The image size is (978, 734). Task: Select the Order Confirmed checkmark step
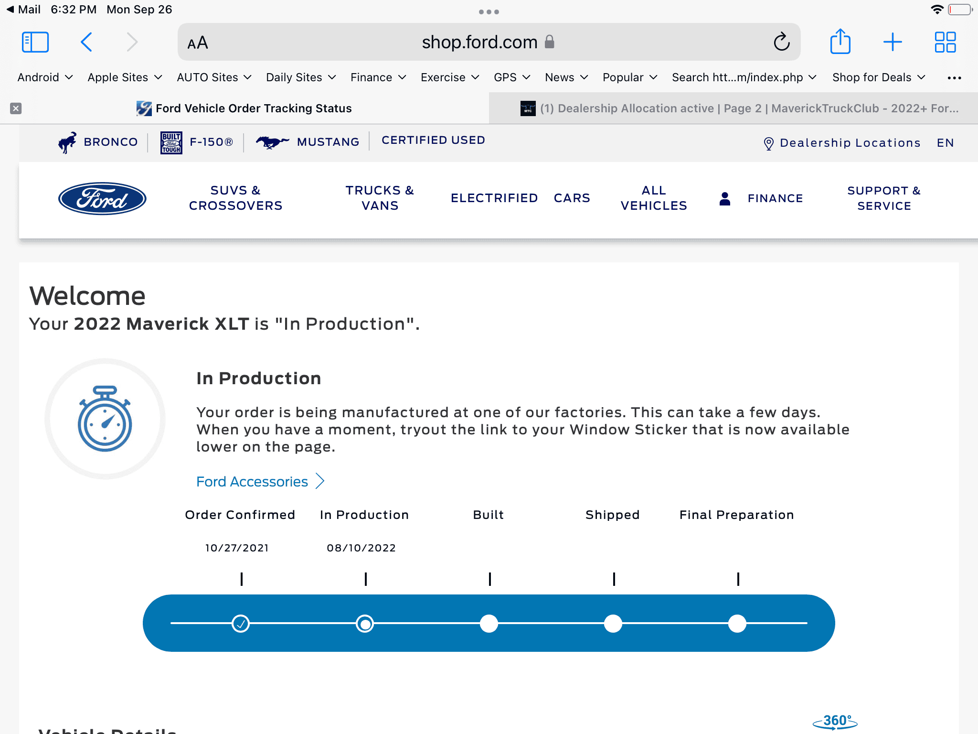[x=241, y=624]
